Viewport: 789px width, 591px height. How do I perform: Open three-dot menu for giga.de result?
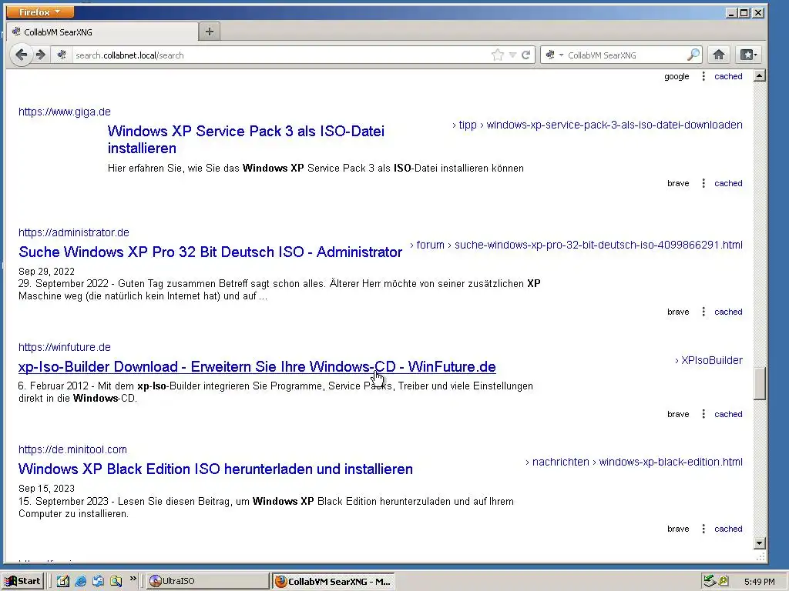(x=703, y=183)
